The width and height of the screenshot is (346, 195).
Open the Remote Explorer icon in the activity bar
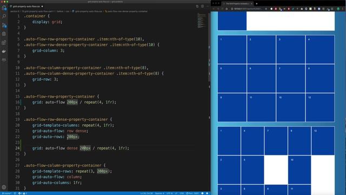pos(4,60)
